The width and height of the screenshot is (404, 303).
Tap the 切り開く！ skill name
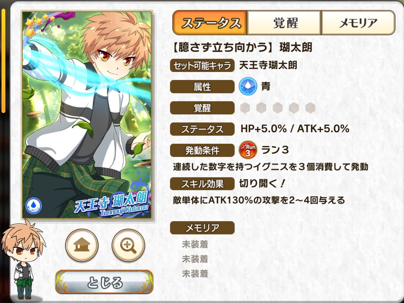pos(262,184)
